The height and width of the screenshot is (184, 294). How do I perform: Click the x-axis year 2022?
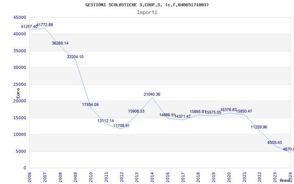coord(259,177)
